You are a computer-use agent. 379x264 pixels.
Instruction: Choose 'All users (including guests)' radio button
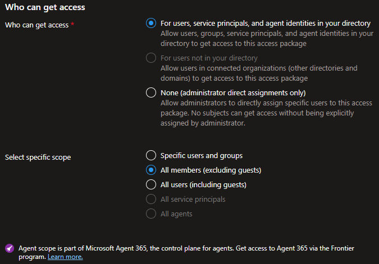(151, 184)
